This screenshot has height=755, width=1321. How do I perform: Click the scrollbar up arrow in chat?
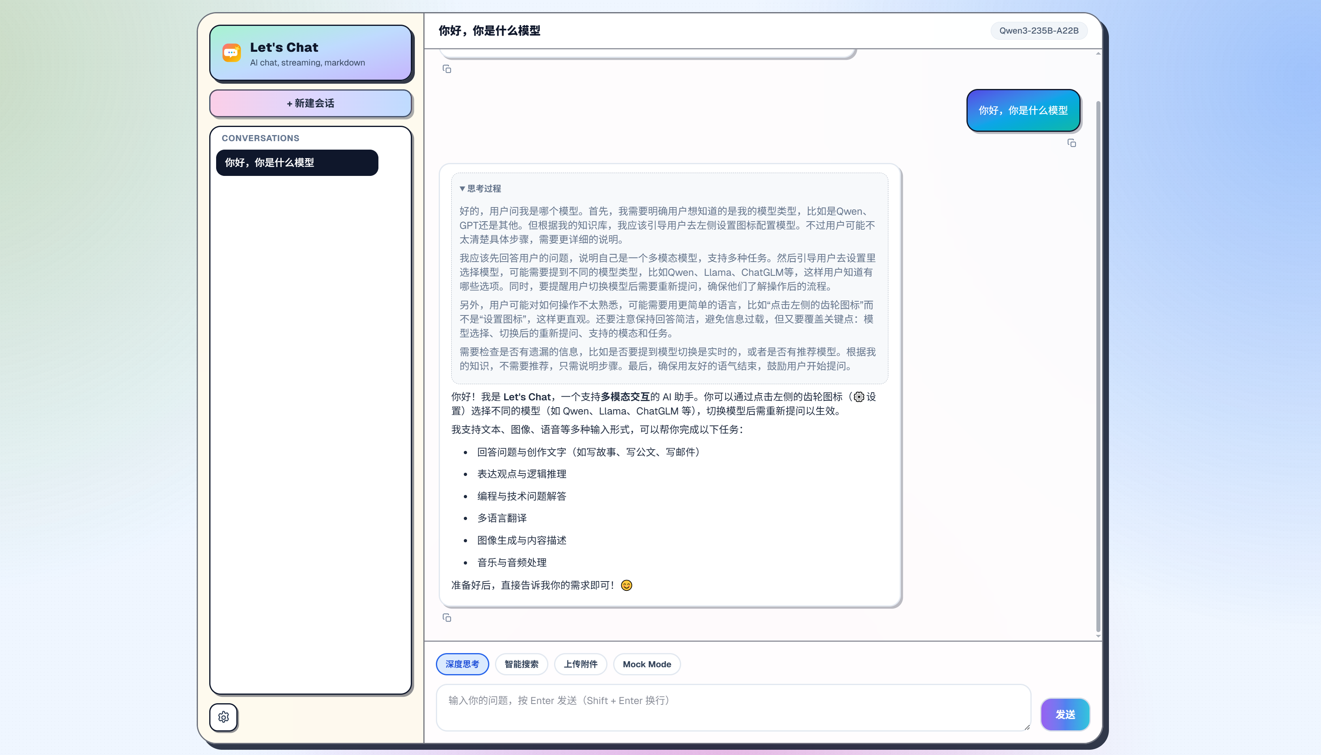1098,53
